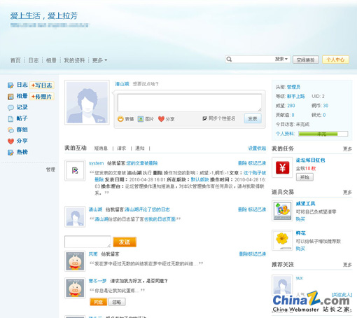This screenshot has height=318, width=357.
Task: Click the 个人资料 completion progress bar
Action: (x=323, y=134)
